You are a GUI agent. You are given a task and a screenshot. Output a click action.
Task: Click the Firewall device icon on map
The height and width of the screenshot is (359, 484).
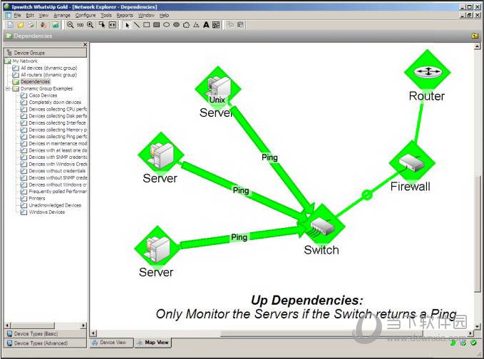(412, 162)
